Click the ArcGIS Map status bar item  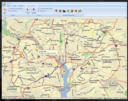click(x=108, y=98)
